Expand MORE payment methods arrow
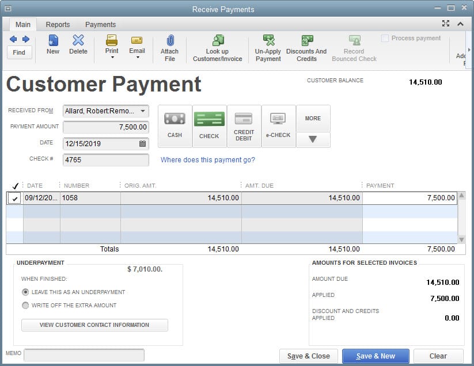474x366 pixels. [x=313, y=140]
